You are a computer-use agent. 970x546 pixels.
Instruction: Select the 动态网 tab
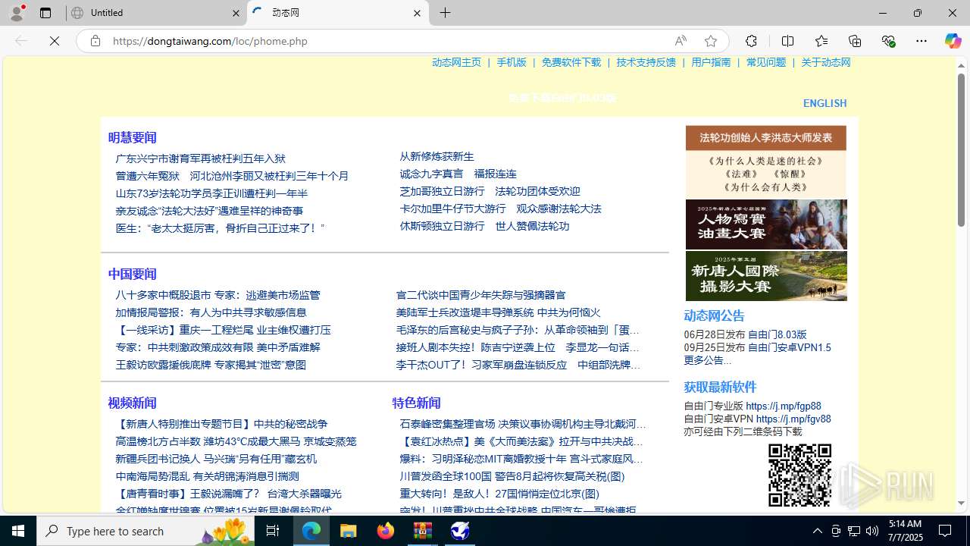(x=338, y=13)
